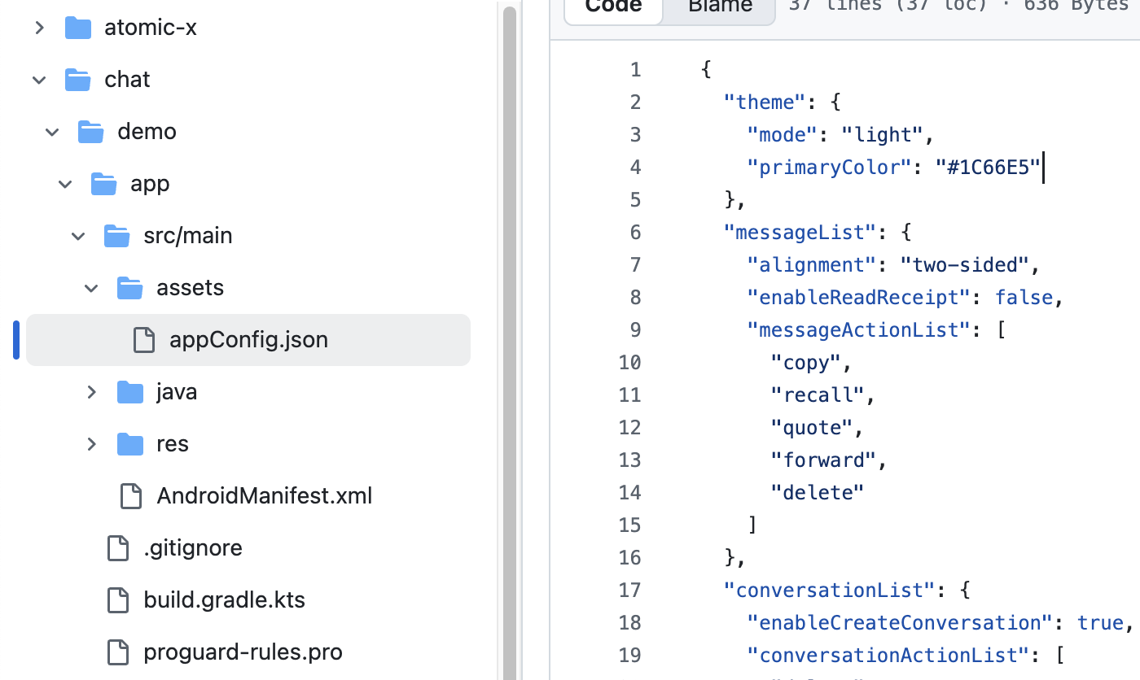Open proguard-rules.pro file
Viewport: 1140px width, 680px height.
click(x=243, y=652)
